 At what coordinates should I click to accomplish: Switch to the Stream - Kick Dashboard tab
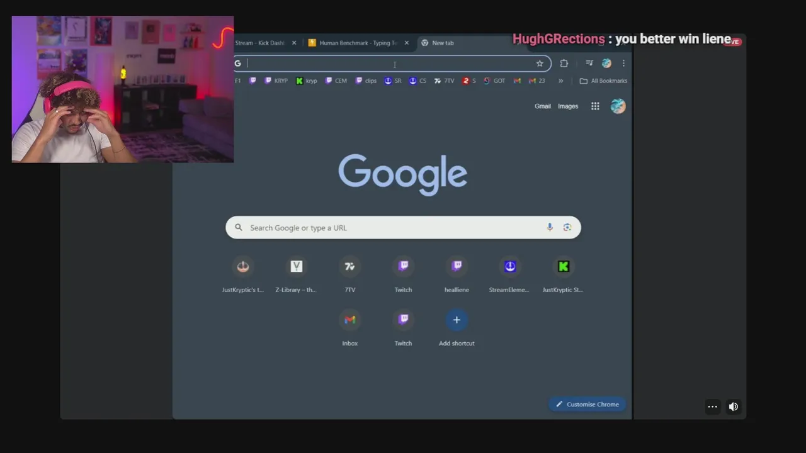tap(259, 43)
